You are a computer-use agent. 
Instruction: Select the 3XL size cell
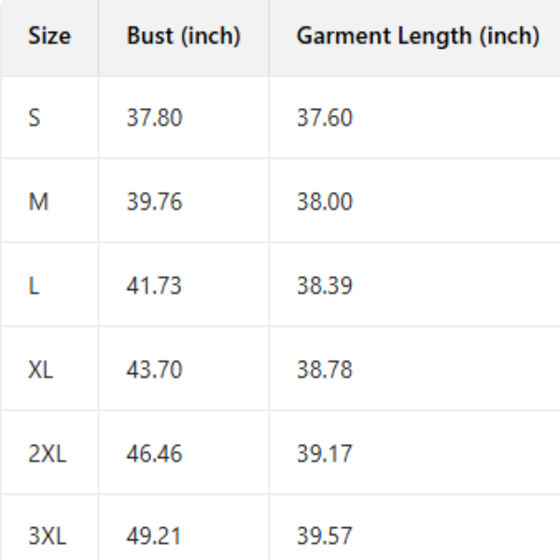(x=47, y=537)
